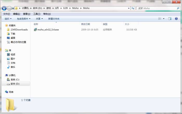182x114 pixels.
Task: Click the 收藏夹 star icon
Action: 6,25
